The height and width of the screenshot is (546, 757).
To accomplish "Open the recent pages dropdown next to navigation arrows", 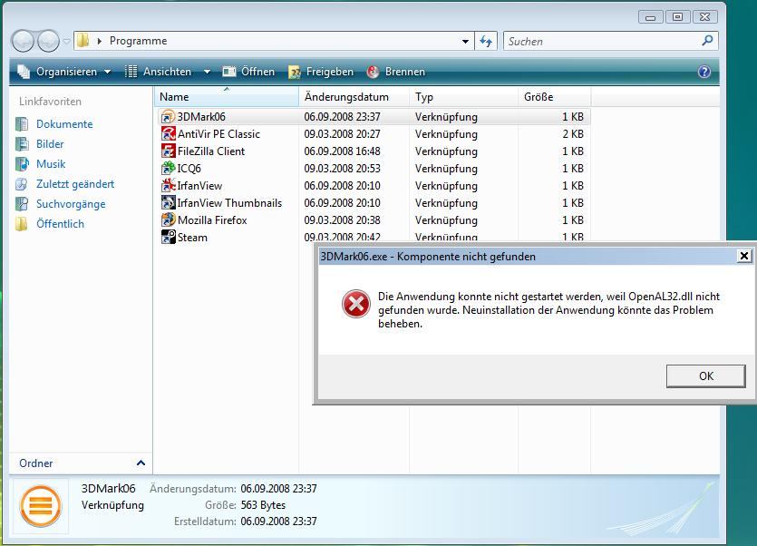I will click(66, 41).
